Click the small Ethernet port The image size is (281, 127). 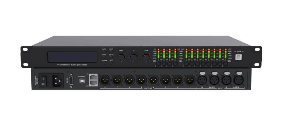82,81
